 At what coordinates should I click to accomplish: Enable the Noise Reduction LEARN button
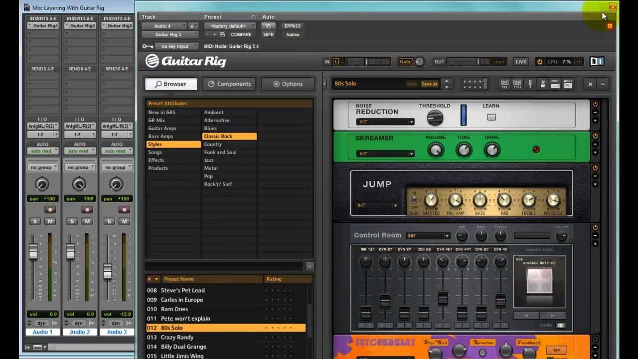[491, 117]
